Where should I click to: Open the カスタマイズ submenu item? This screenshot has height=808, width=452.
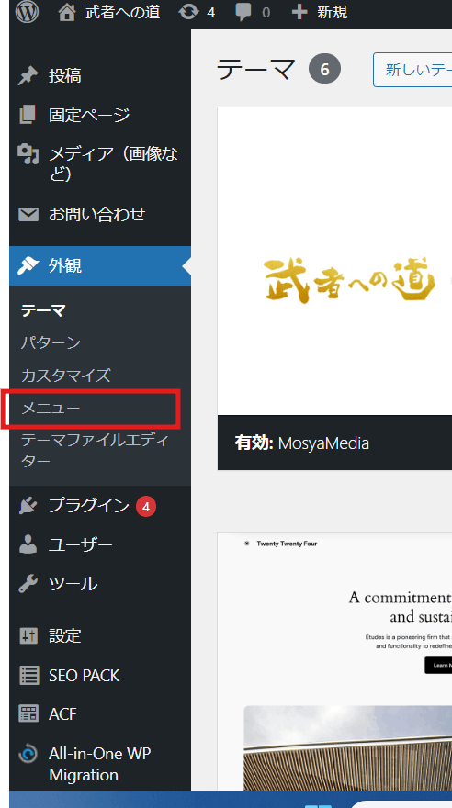tap(66, 376)
